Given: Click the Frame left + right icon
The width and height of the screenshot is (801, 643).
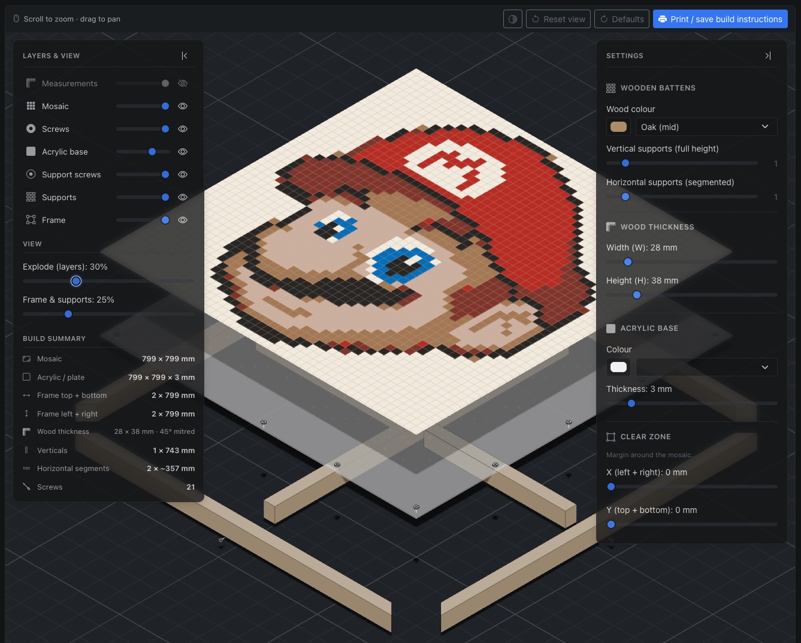Looking at the screenshot, I should click(26, 413).
